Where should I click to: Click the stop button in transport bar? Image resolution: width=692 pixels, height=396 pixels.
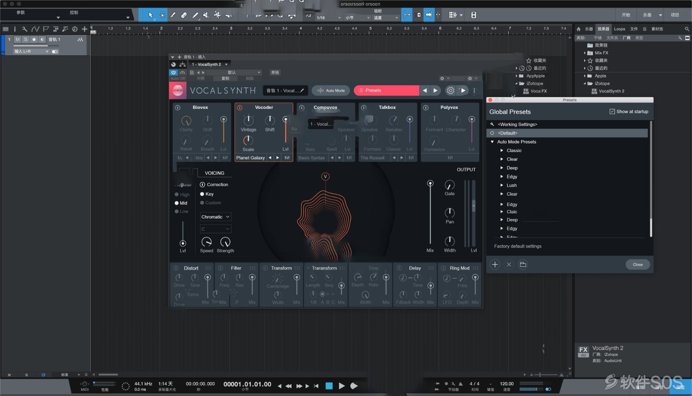point(329,386)
